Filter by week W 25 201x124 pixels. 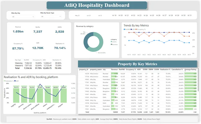[x=152, y=15]
